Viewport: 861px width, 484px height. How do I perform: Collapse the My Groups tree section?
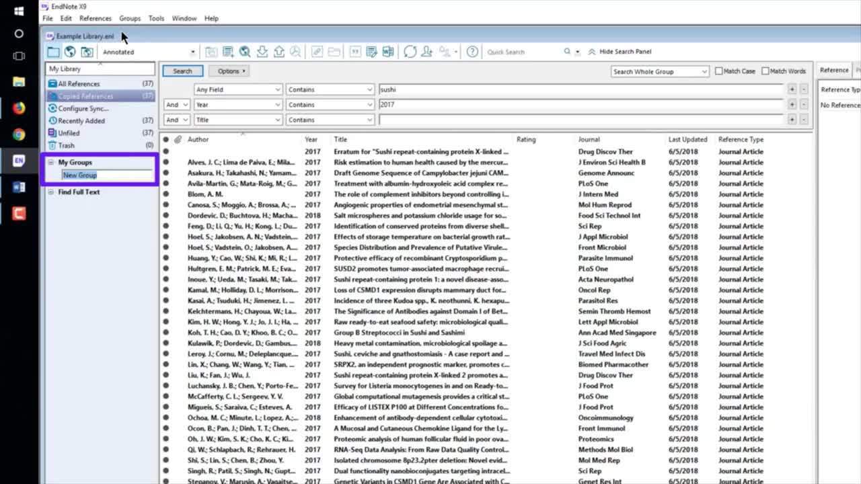(x=50, y=162)
